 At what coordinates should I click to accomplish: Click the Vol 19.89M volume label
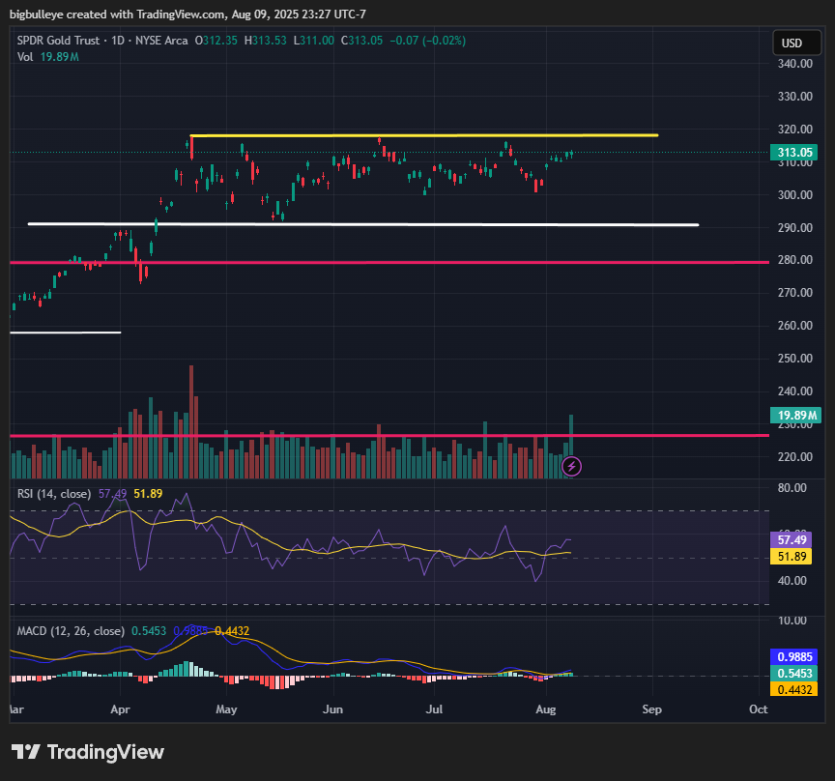coord(48,57)
